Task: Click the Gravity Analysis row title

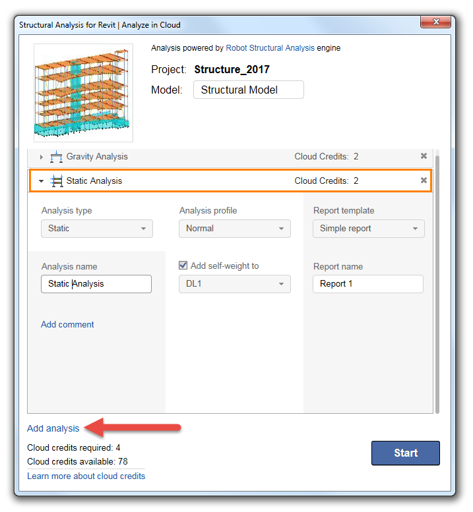Action: 97,157
